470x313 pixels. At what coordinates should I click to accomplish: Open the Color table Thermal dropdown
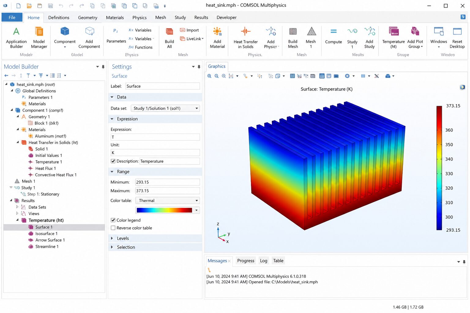pos(167,201)
